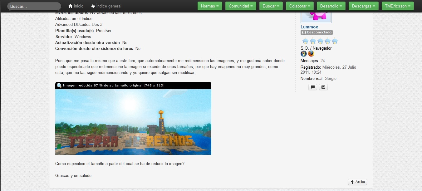Jump to top with the Arriba button
This screenshot has width=422, height=191.
(x=357, y=182)
